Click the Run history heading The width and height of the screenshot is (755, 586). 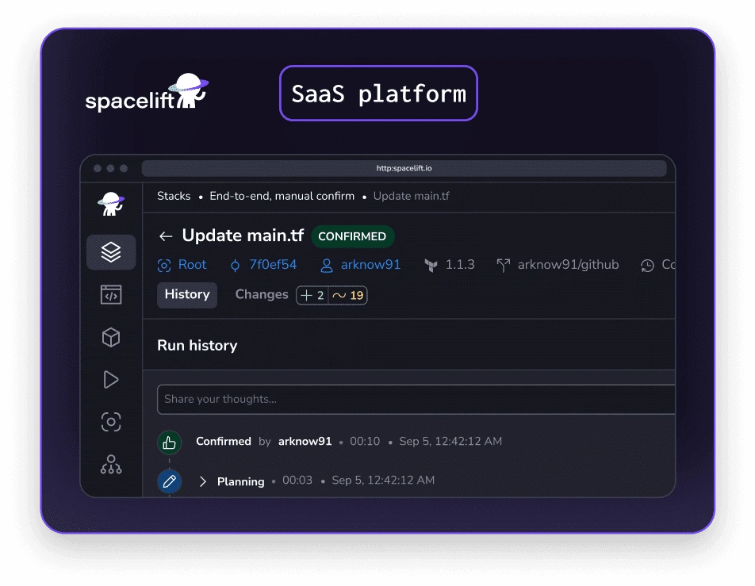click(x=197, y=345)
